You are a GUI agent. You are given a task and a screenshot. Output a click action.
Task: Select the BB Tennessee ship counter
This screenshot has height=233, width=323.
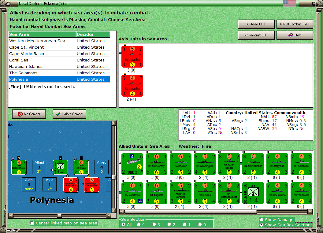click(x=302, y=193)
